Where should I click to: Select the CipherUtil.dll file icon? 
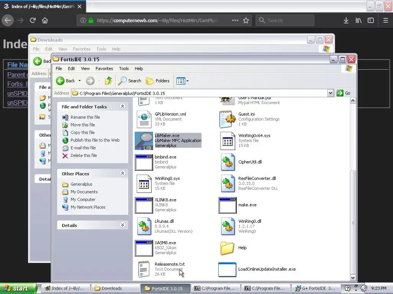point(228,162)
